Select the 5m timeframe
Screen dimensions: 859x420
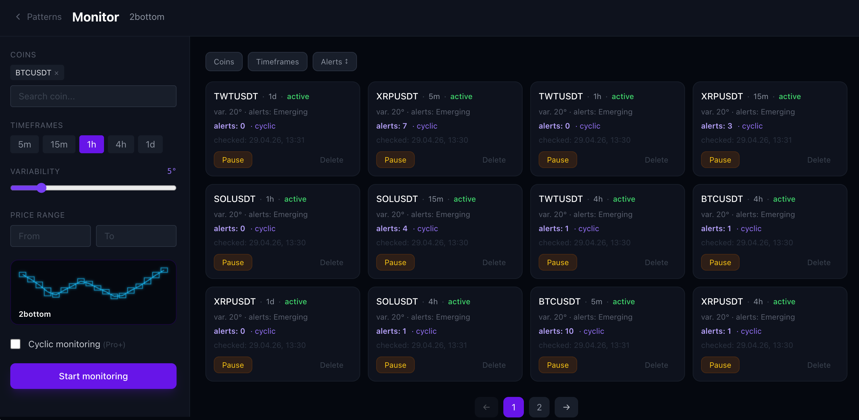[24, 144]
